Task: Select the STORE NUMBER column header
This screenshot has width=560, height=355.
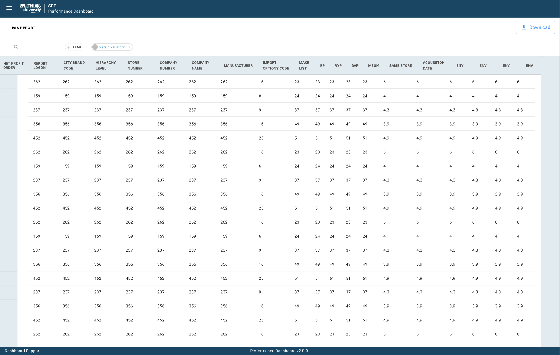Action: pyautogui.click(x=135, y=65)
